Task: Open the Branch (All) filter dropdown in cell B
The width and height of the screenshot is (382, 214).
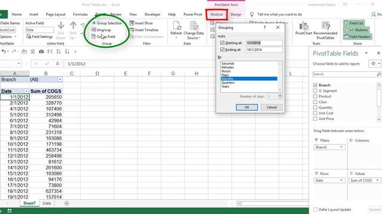Action: point(60,79)
